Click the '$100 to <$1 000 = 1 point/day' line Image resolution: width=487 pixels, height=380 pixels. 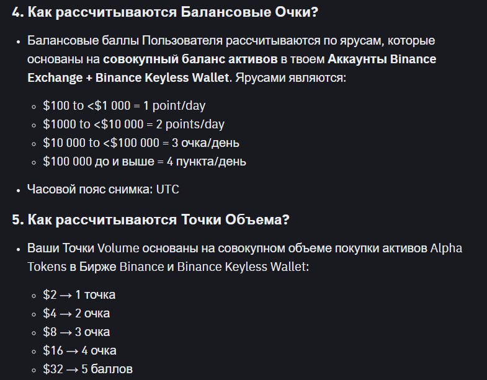point(124,105)
